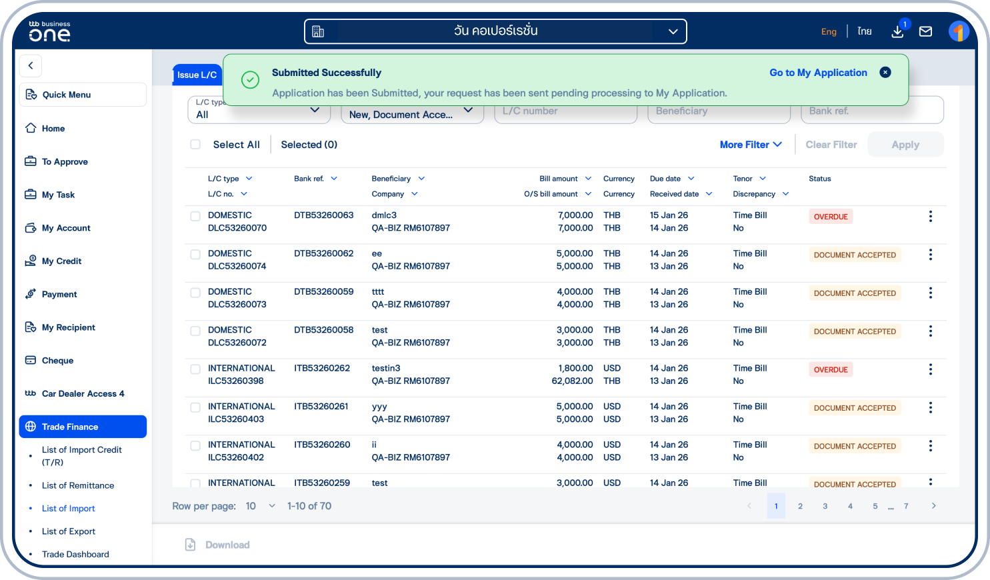Click the user profile avatar icon
The height and width of the screenshot is (580, 990).
pyautogui.click(x=959, y=31)
